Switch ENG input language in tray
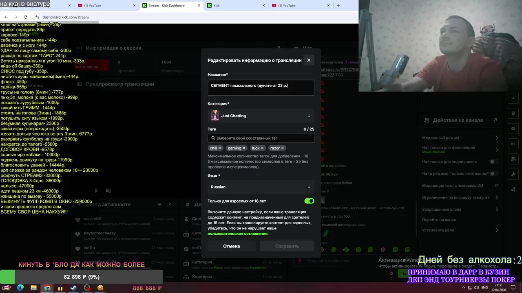This screenshot has width=522, height=293. (x=484, y=288)
